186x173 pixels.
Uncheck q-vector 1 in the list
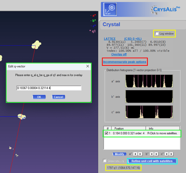pos(106,133)
